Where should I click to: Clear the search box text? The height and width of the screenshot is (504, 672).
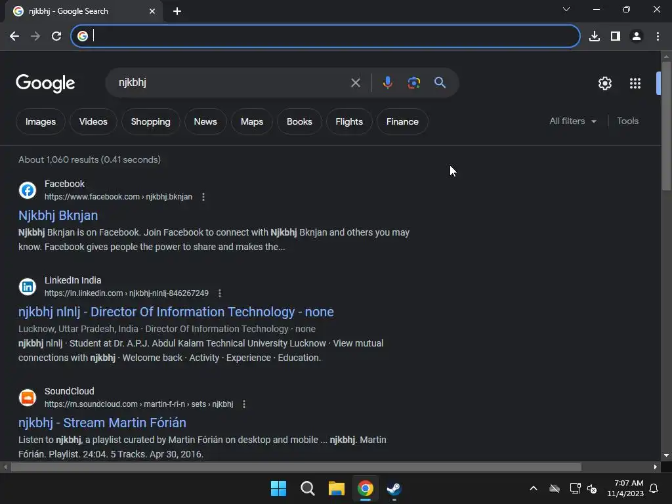[355, 82]
